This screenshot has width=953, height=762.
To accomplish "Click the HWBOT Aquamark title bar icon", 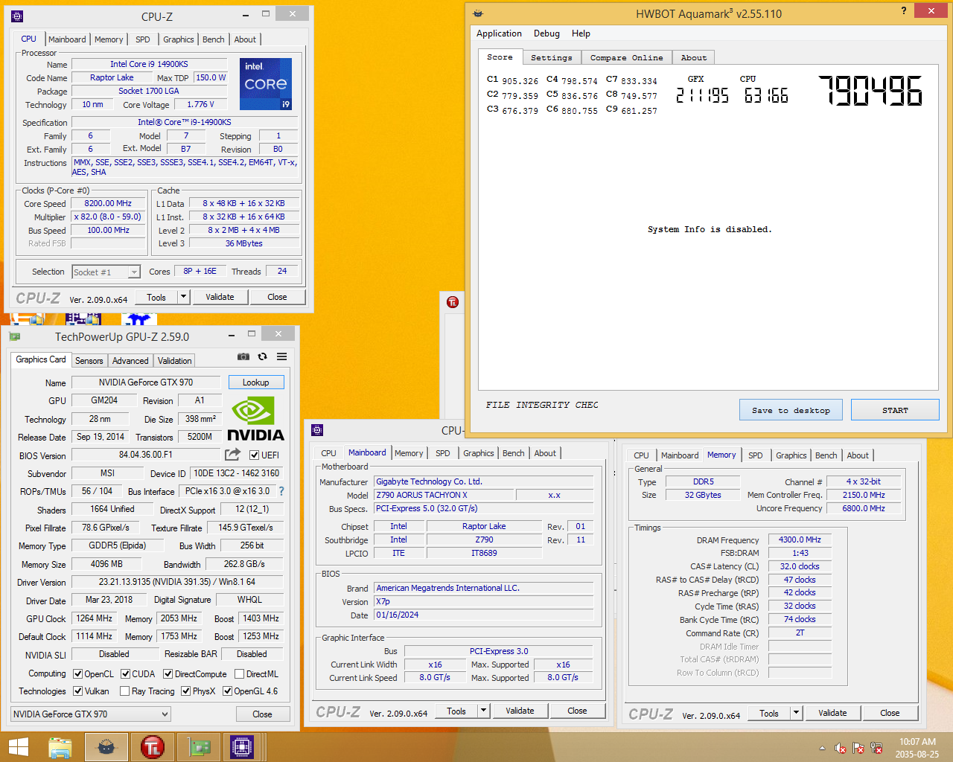I will tap(478, 13).
